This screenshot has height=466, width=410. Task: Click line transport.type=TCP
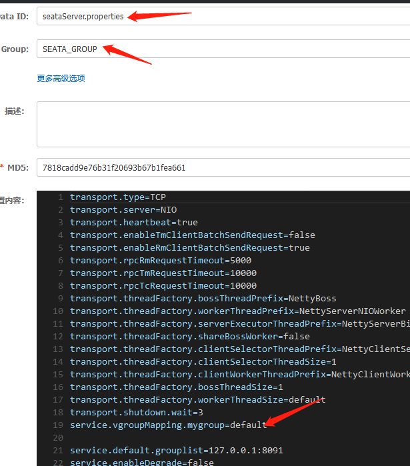tap(117, 197)
